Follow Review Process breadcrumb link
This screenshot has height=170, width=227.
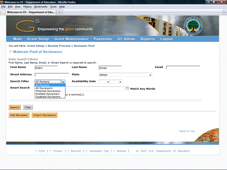click(59, 46)
